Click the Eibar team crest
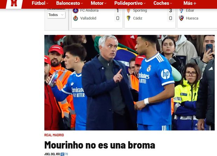Viewport: 217px width, 156px height. click(181, 10)
